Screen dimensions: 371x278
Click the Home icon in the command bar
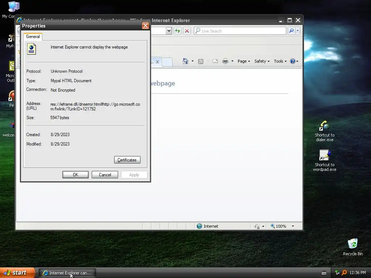185,61
